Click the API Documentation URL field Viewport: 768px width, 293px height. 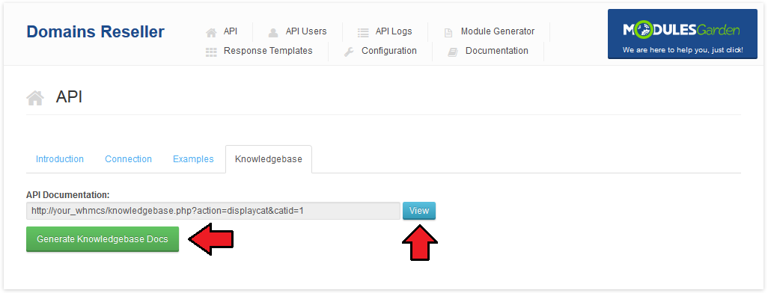point(213,211)
